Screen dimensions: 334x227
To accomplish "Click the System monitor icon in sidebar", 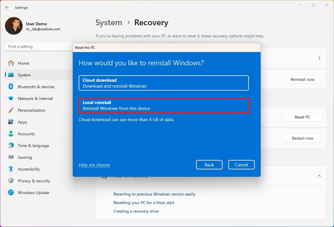I will (11, 75).
